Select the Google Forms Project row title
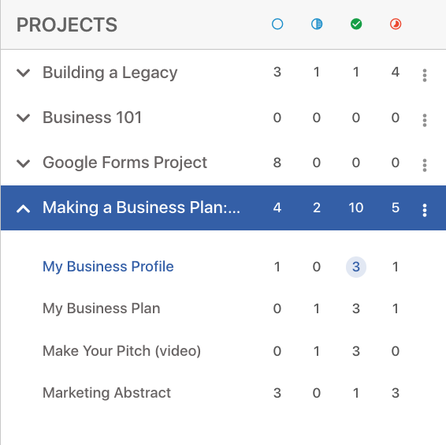The width and height of the screenshot is (446, 445). [x=125, y=163]
